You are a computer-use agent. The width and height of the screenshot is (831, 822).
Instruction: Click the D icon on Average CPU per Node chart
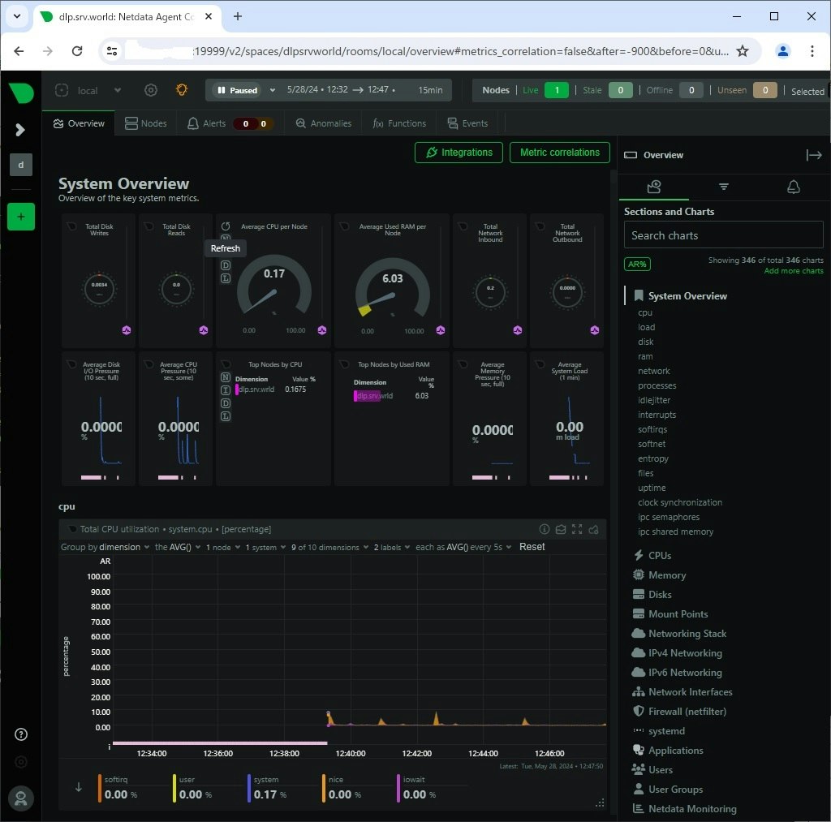click(x=226, y=265)
